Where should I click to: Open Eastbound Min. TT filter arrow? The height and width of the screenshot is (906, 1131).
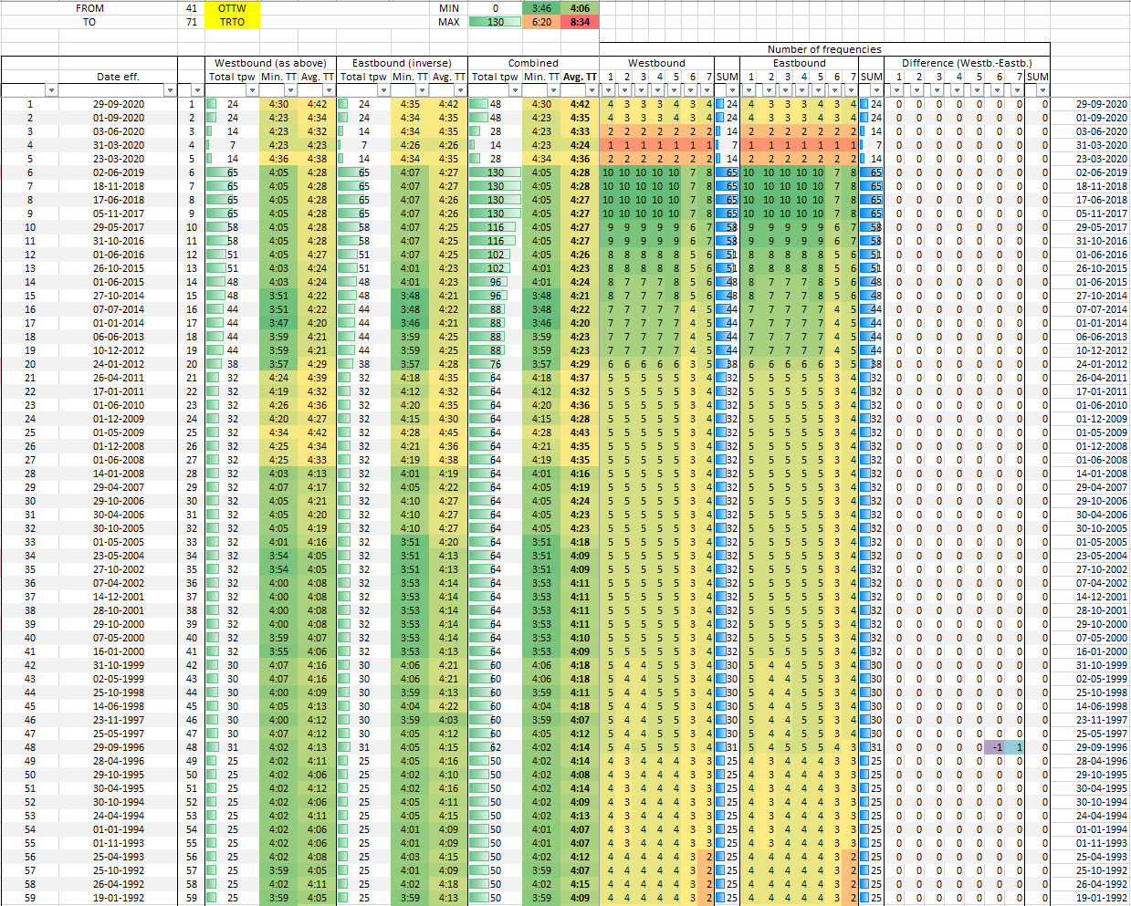tap(423, 90)
